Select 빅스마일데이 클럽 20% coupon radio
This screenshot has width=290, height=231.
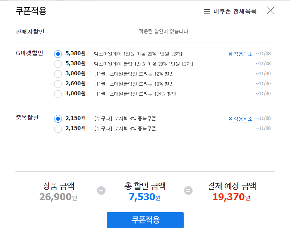tap(58, 64)
